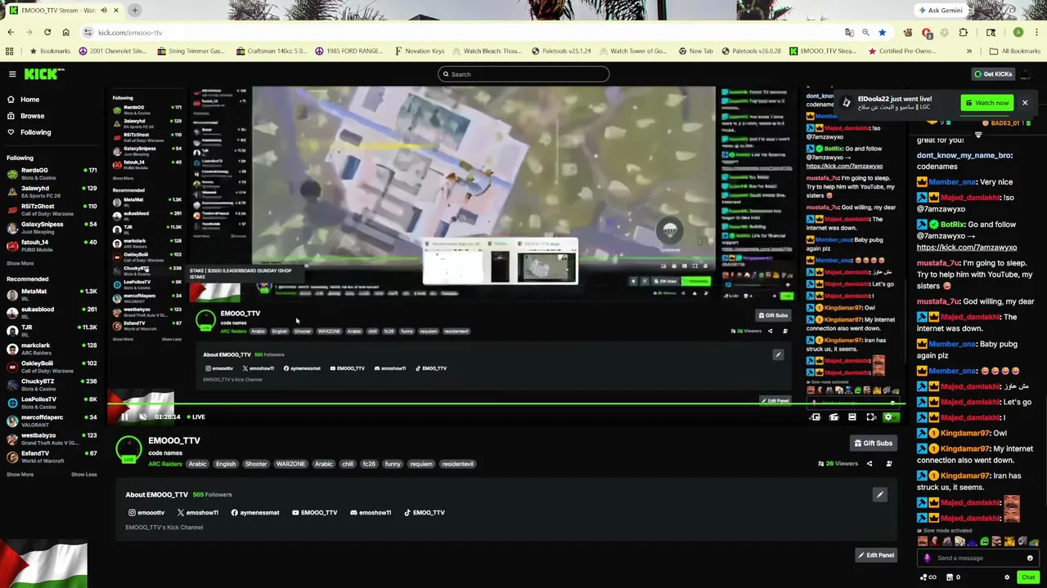Select the ARC Raiders category link
Screen dimensions: 1047x588
point(165,464)
